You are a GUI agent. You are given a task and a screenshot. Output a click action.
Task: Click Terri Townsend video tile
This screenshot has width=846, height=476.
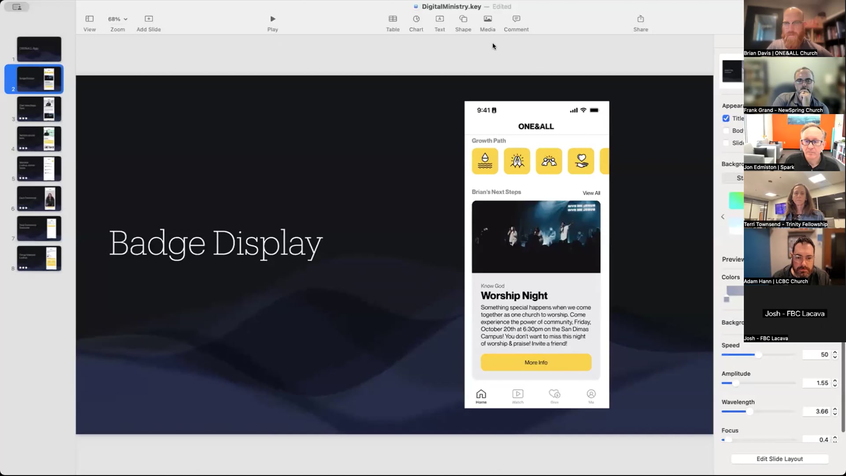point(794,200)
